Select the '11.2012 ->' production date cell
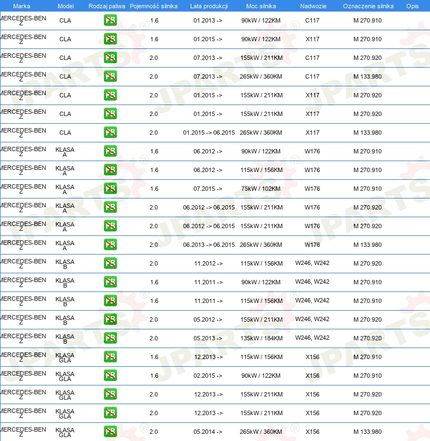This screenshot has height=441, width=430. coord(208,263)
